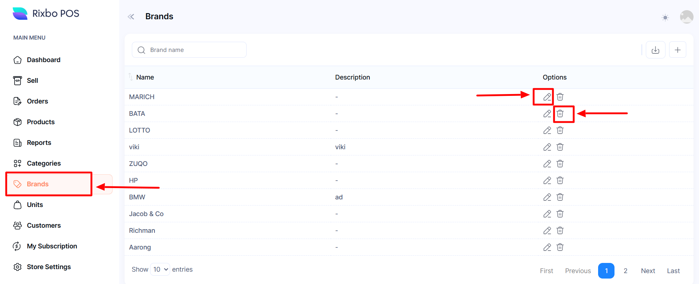
Task: Jump to page 2 of brands
Action: pyautogui.click(x=625, y=271)
